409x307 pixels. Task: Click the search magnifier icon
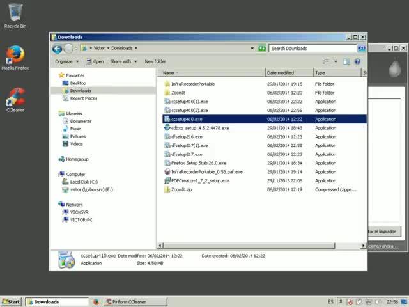[361, 49]
